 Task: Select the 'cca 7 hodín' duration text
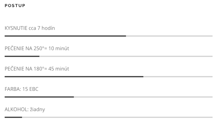[42, 28]
